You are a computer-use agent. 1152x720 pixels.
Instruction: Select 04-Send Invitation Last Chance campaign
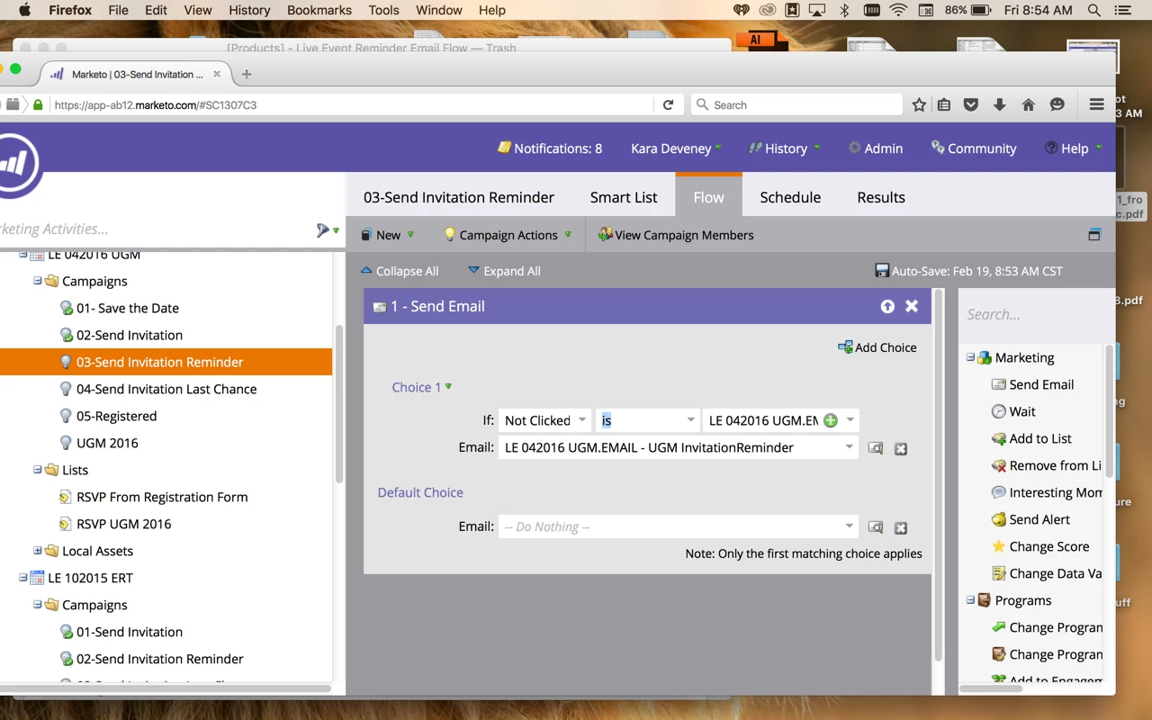click(x=166, y=389)
